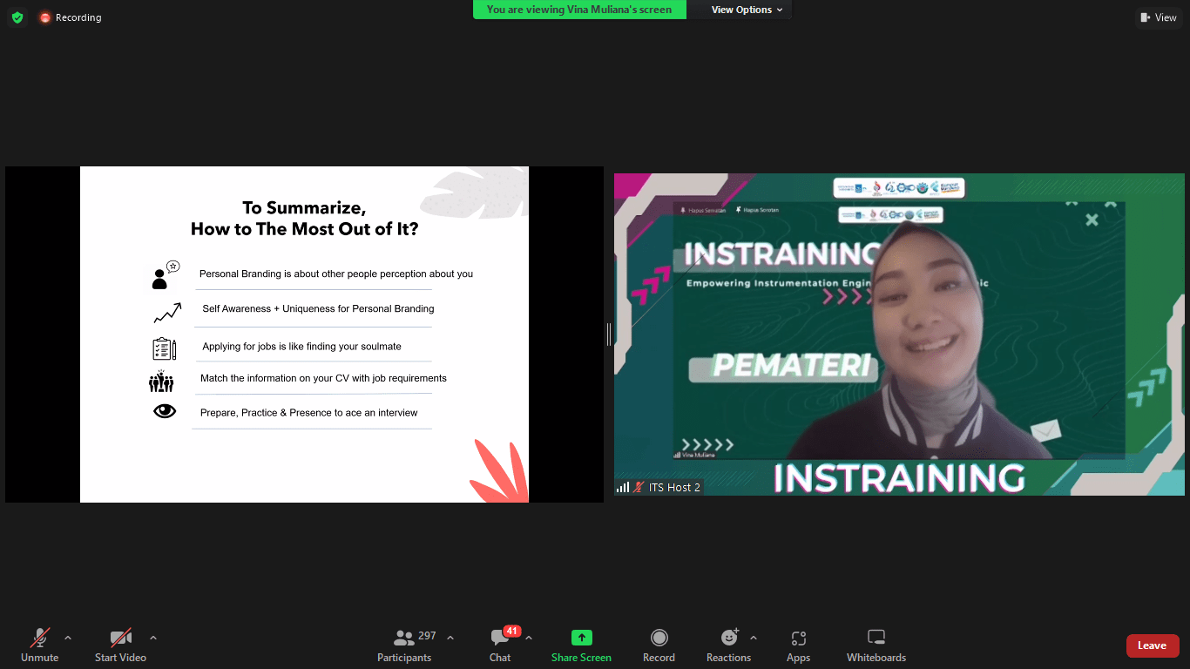
Task: Click the red Recording indicator
Action: click(70, 17)
